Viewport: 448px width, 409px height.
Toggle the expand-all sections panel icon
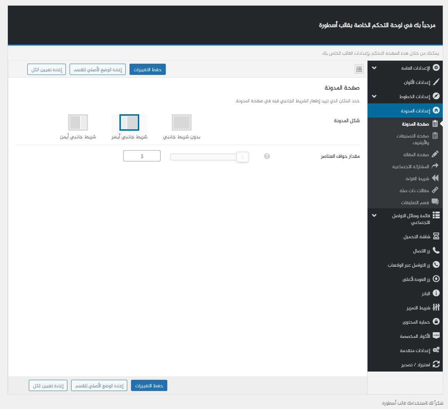pos(359,69)
